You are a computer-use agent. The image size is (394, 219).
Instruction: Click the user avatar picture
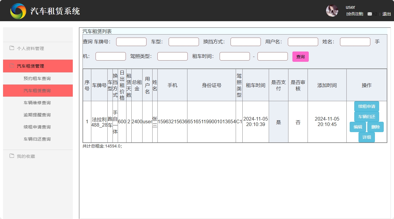pyautogui.click(x=332, y=11)
